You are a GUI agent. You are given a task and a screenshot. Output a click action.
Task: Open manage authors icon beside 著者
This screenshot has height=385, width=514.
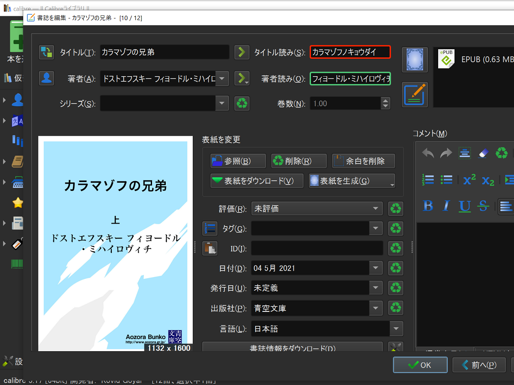click(x=46, y=78)
